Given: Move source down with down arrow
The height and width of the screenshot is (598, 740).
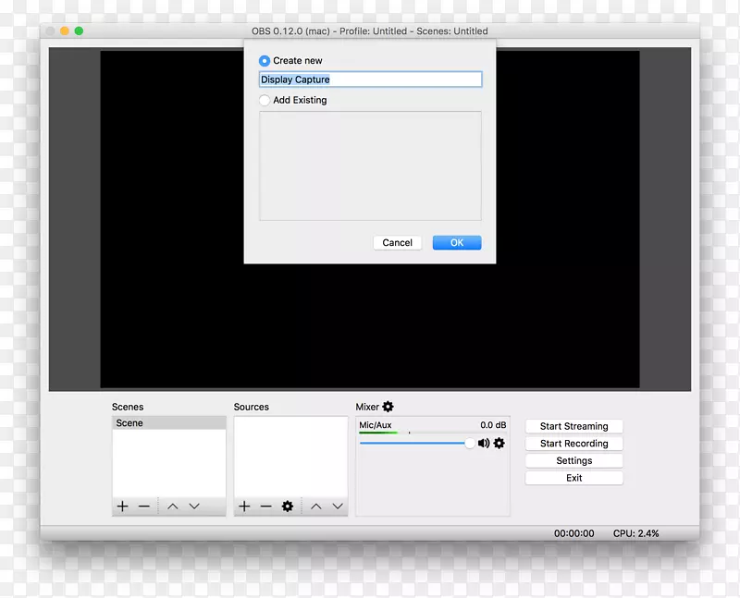Looking at the screenshot, I should [x=338, y=506].
